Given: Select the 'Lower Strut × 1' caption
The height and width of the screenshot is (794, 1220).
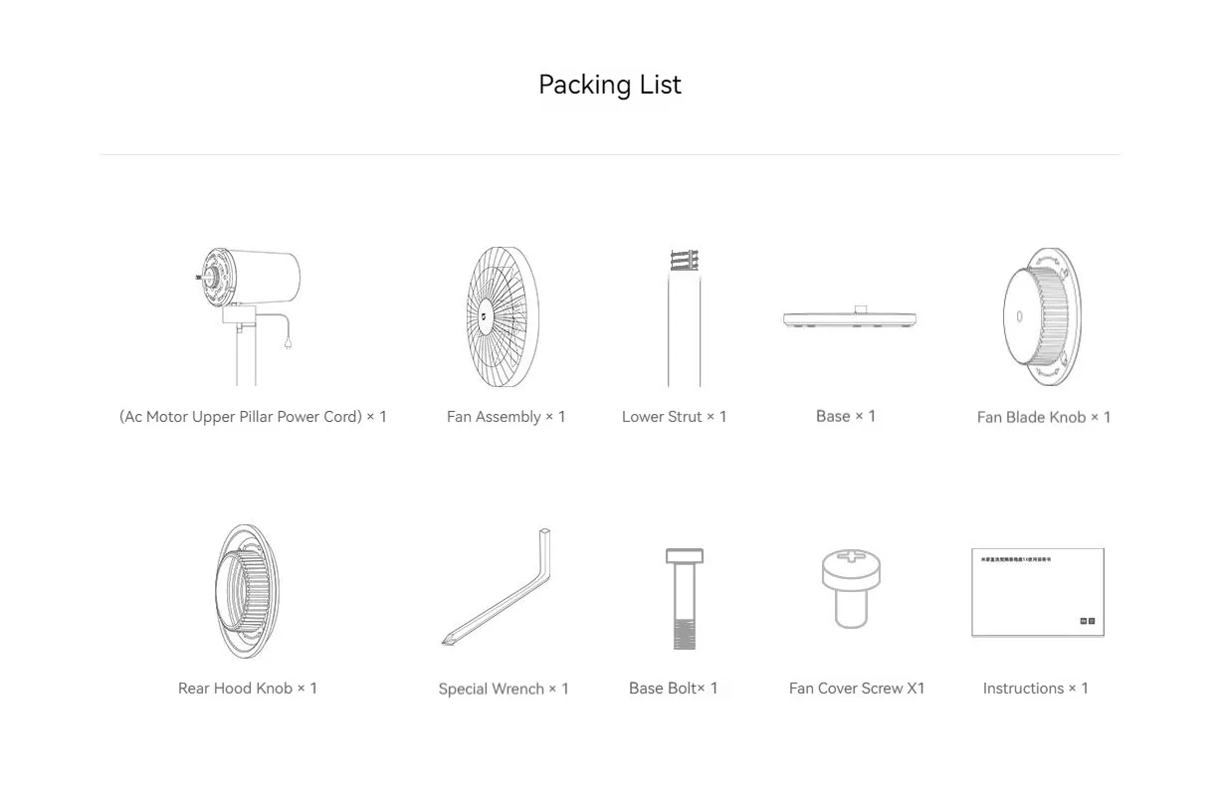Looking at the screenshot, I should coord(675,417).
